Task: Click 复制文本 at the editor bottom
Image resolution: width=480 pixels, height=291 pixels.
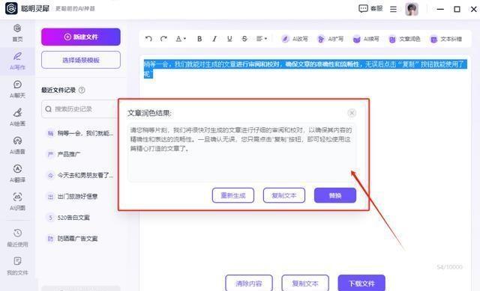Action: (x=305, y=284)
